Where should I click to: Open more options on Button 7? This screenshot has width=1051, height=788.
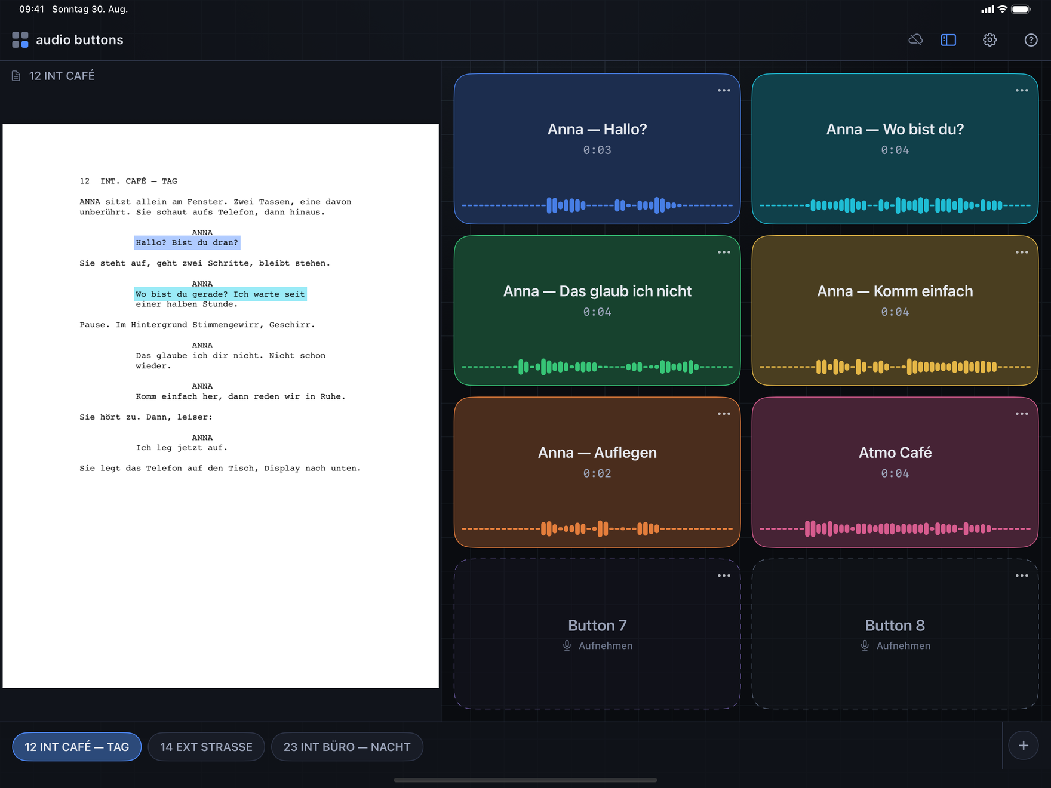pos(724,575)
